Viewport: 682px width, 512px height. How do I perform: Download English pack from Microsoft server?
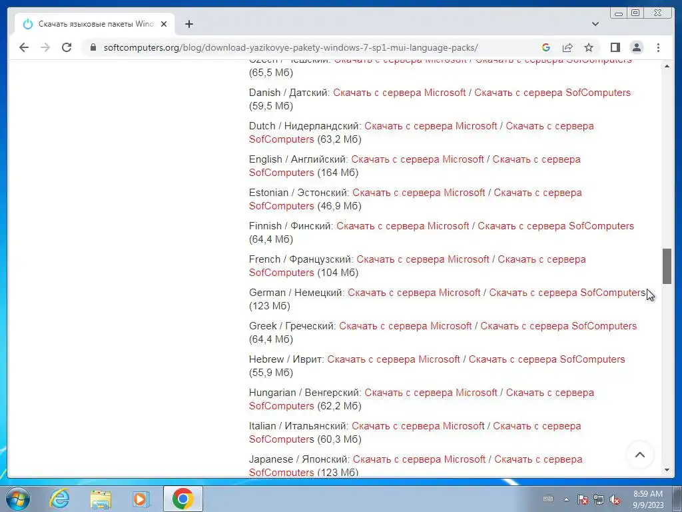(418, 159)
